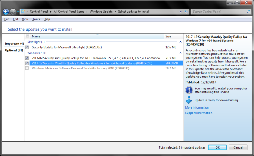Maximize the Windows Update window
This screenshot has width=254, height=156.
[x=237, y=3]
